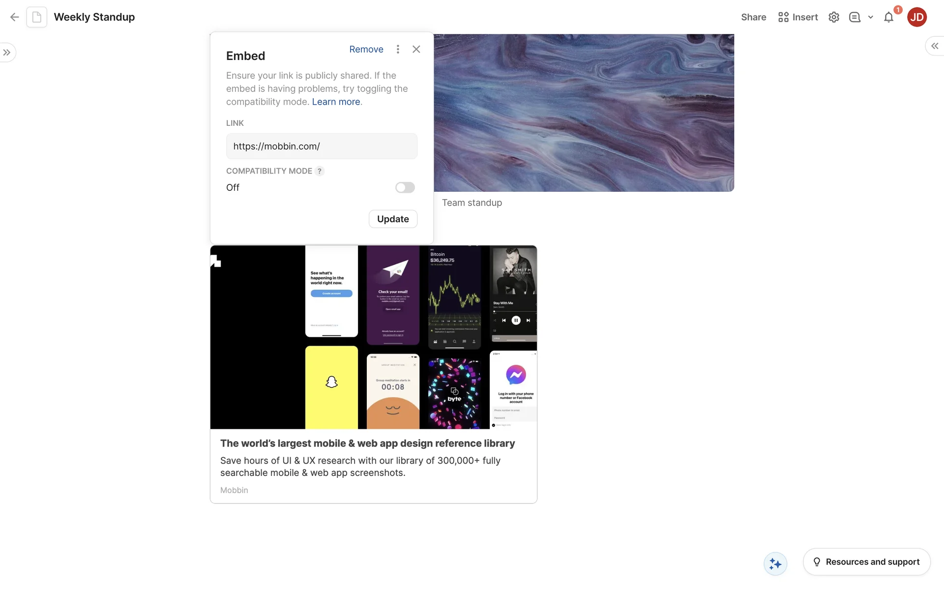This screenshot has height=590, width=944.
Task: Close the Embed dialog
Action: coord(416,49)
